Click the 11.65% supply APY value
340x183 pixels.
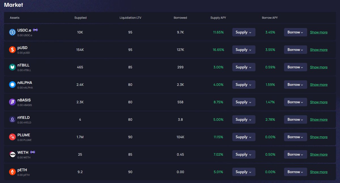(218, 32)
